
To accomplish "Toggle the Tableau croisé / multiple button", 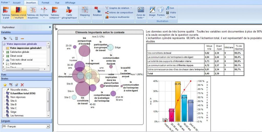I will click(x=18, y=13).
